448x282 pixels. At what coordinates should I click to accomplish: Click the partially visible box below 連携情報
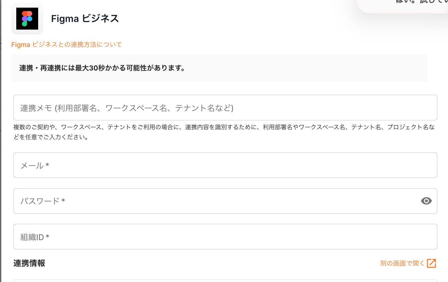click(x=225, y=280)
